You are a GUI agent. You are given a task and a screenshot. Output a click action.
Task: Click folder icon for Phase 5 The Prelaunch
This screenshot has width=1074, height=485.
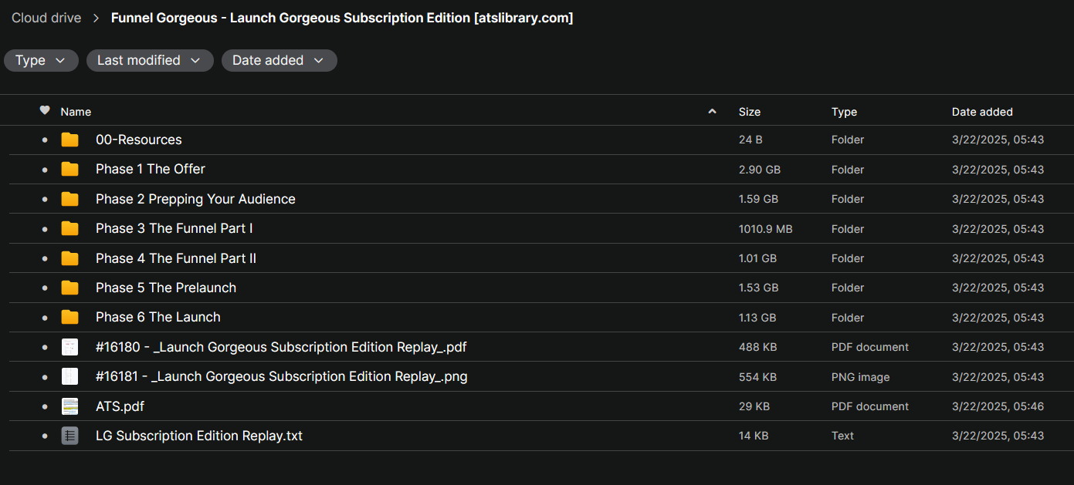pyautogui.click(x=70, y=288)
